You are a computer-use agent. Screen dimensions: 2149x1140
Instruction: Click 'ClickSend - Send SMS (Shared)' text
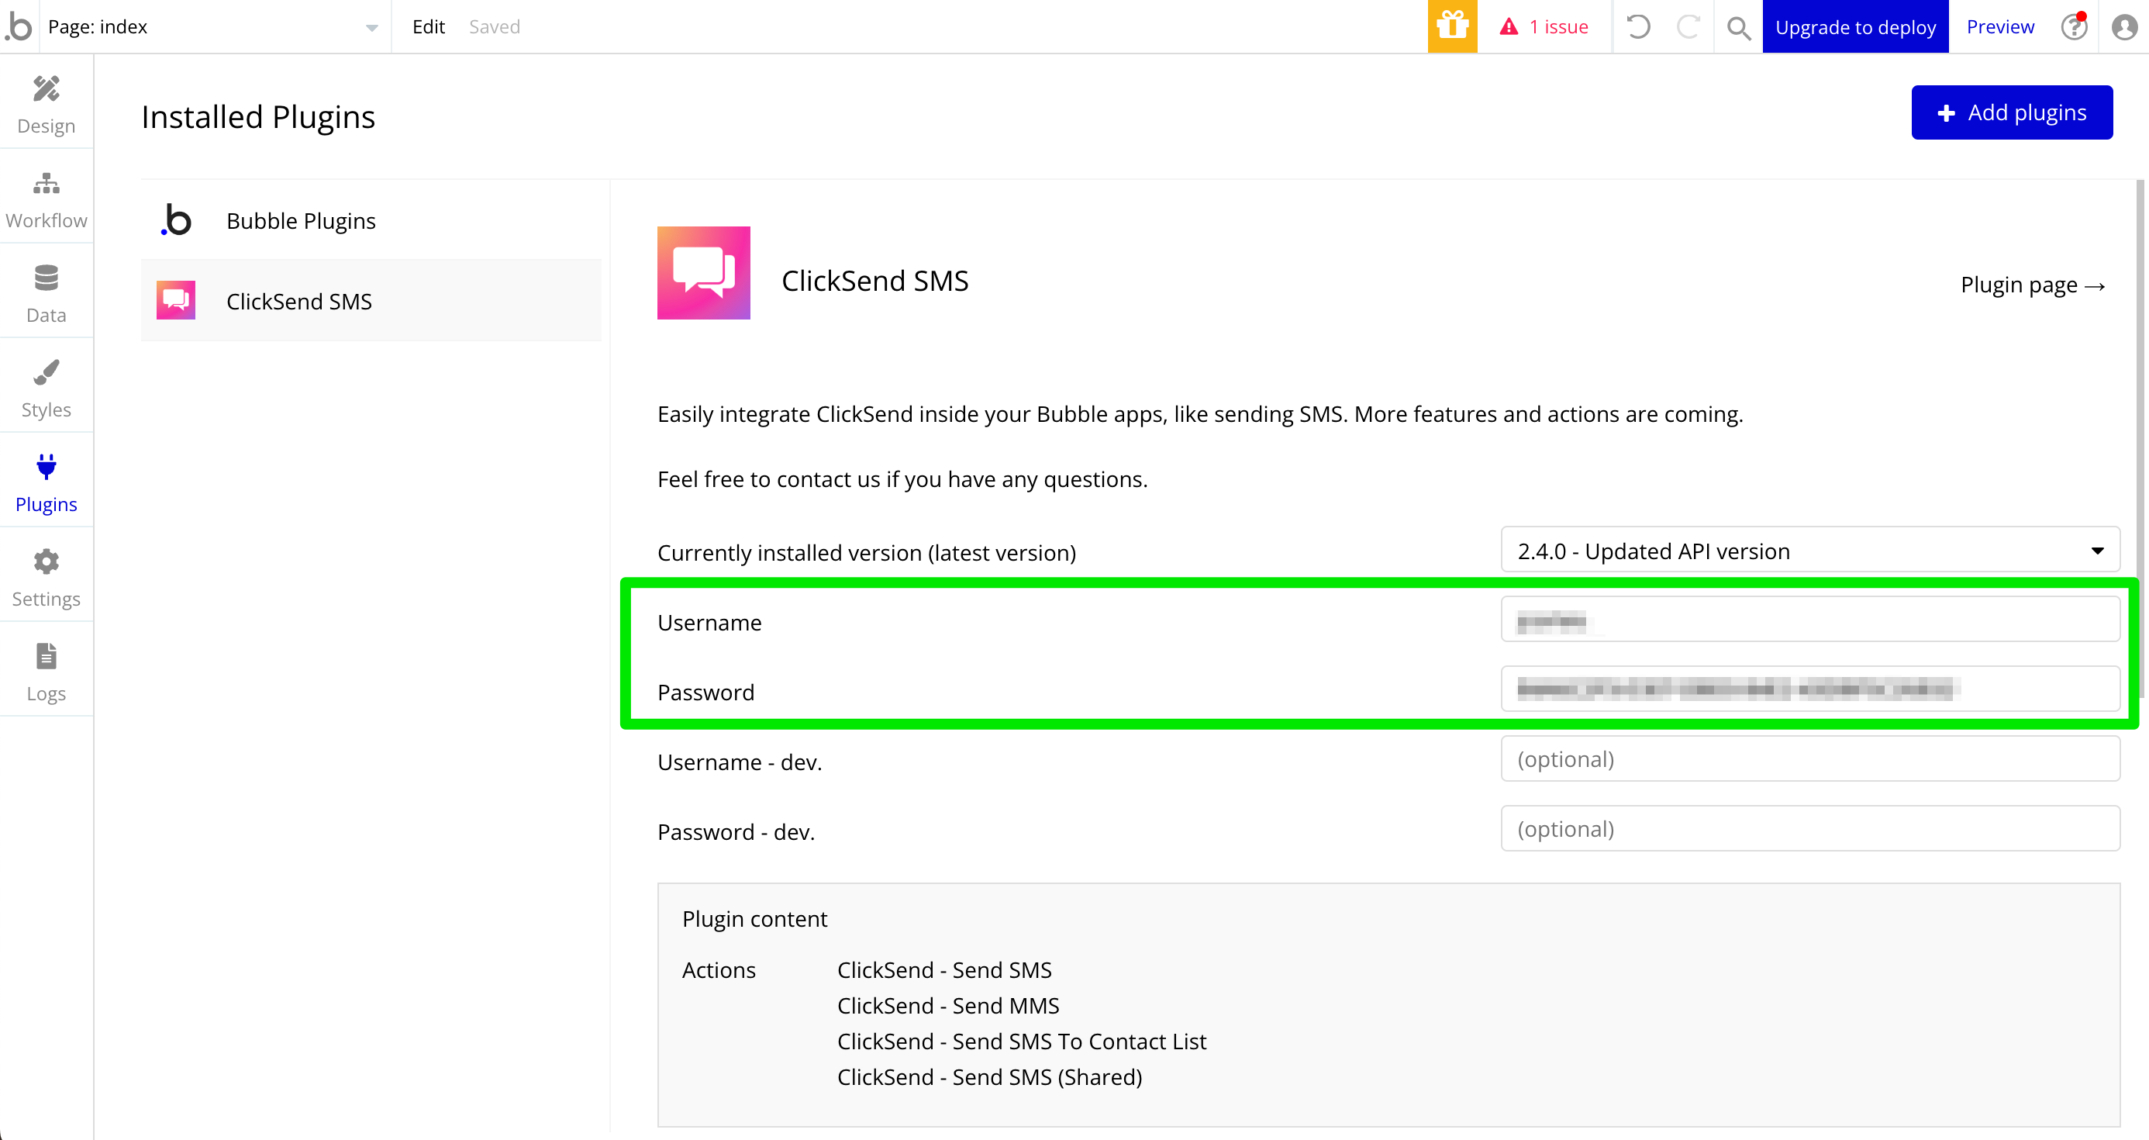pyautogui.click(x=989, y=1076)
